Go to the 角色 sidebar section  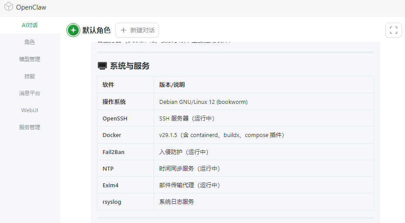tap(30, 42)
